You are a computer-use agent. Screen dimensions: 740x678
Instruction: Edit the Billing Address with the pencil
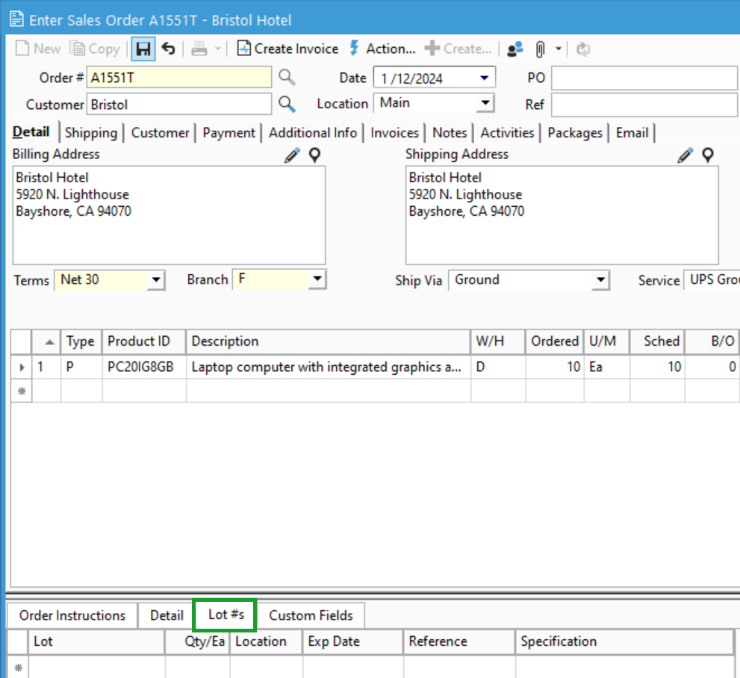293,155
